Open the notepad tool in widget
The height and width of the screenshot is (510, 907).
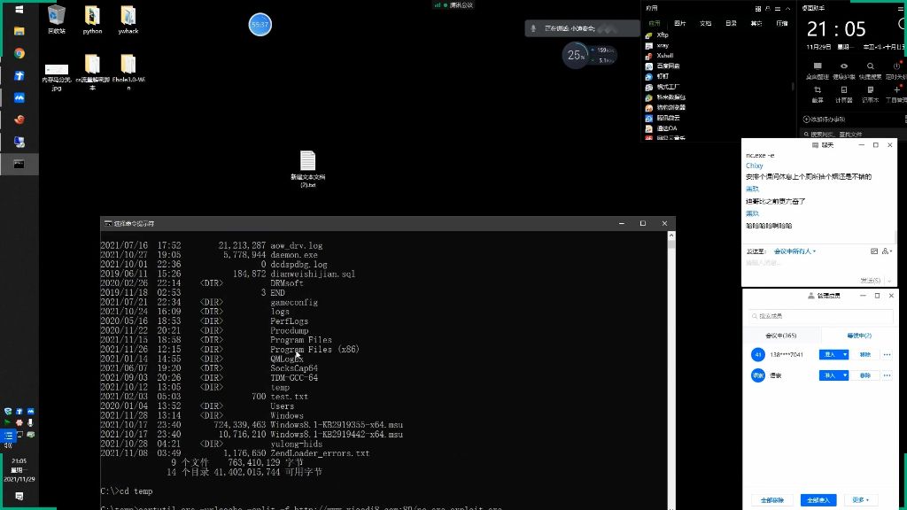(x=870, y=94)
